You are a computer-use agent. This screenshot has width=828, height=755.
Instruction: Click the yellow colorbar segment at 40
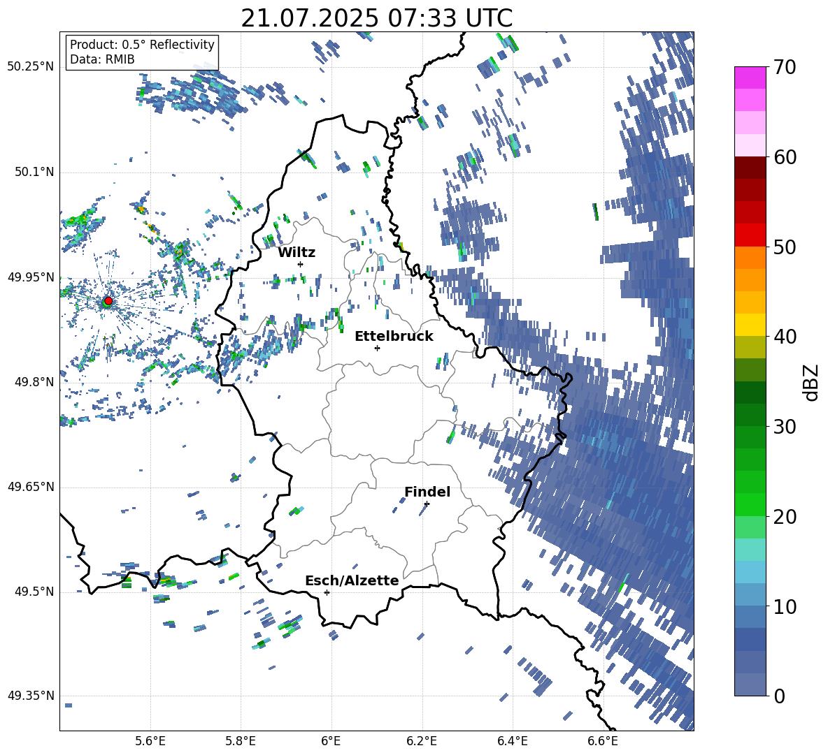pyautogui.click(x=750, y=325)
